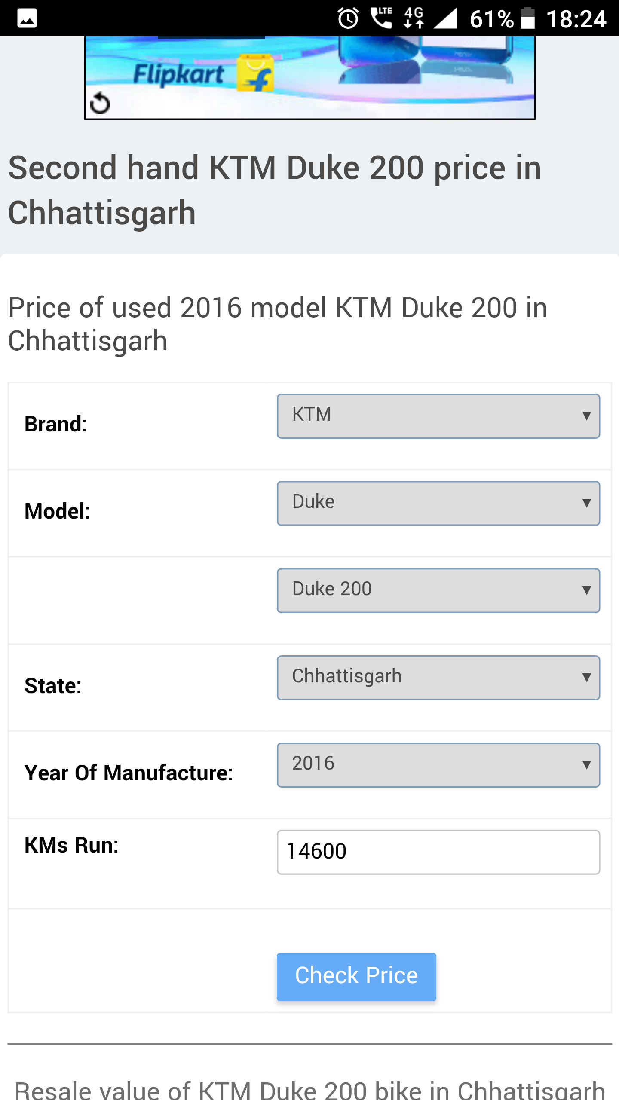The height and width of the screenshot is (1100, 619).
Task: Focus the KMs Run input field
Action: (438, 852)
